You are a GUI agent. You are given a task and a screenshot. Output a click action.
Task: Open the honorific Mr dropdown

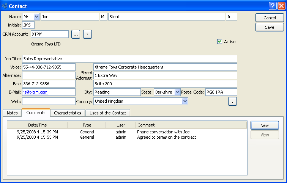point(36,17)
